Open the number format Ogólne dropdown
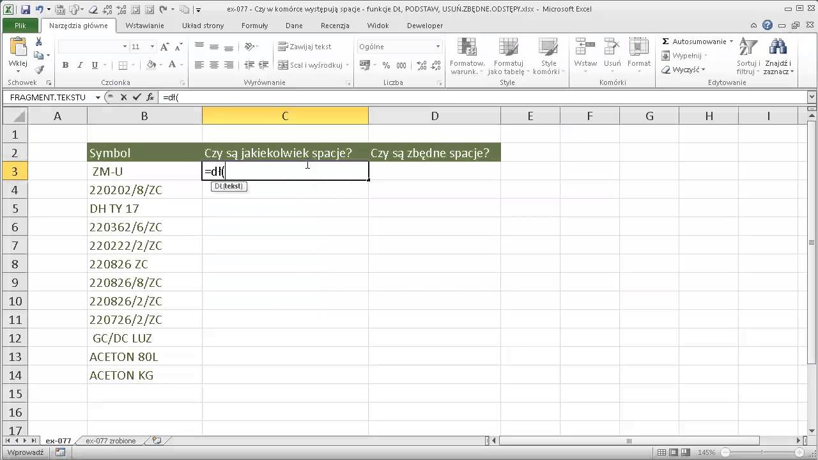Screen dimensions: 818x460 tap(438, 47)
